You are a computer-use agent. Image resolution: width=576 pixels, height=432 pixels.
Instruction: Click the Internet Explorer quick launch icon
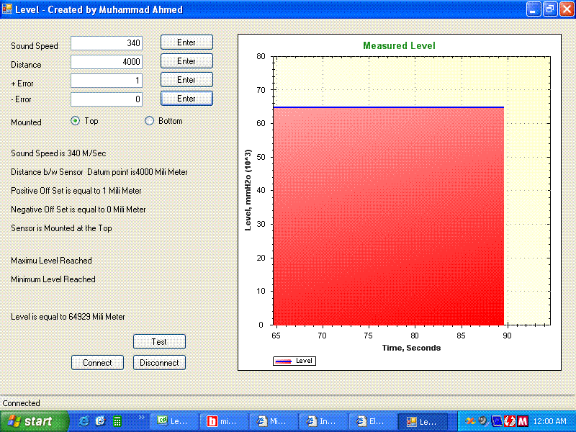[x=84, y=421]
